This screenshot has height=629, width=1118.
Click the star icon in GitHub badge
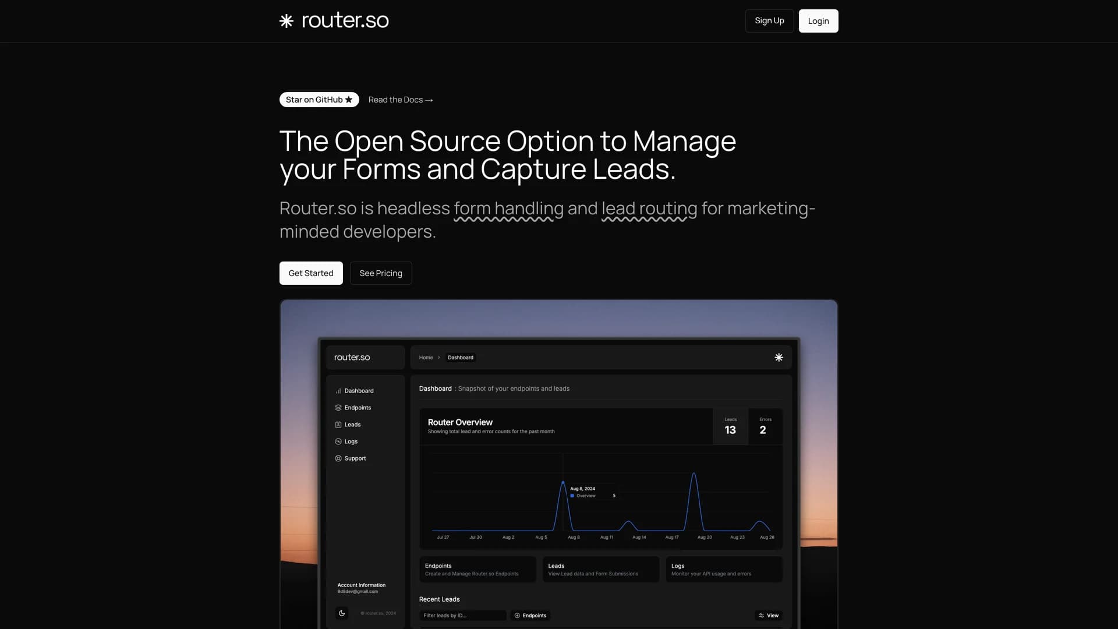(349, 100)
